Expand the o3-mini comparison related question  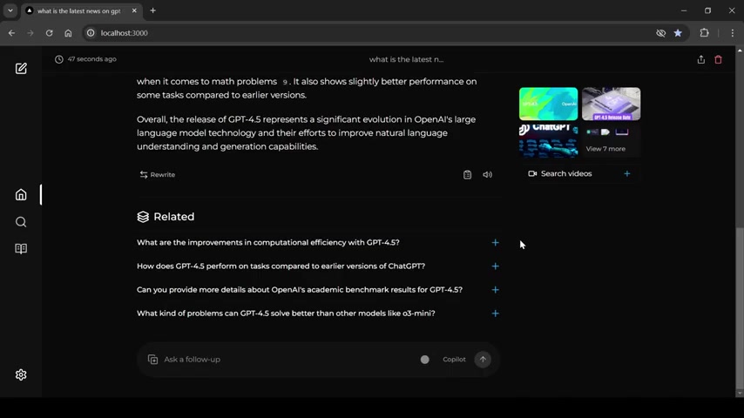pos(318,313)
